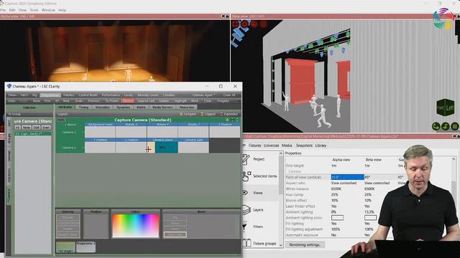Open the Project panel icon

(246, 159)
